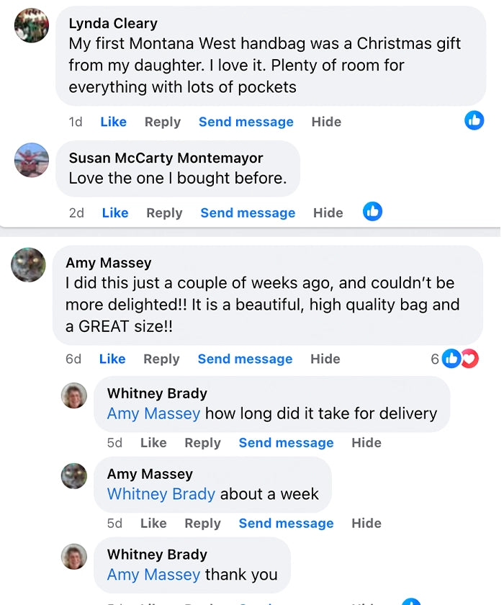The width and height of the screenshot is (504, 605).
Task: Reply to Amy Massey's delighted comment
Action: tap(161, 359)
